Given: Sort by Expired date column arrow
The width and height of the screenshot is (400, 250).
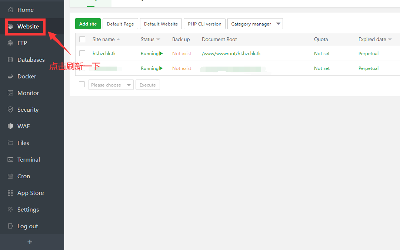Looking at the screenshot, I should click(x=390, y=40).
